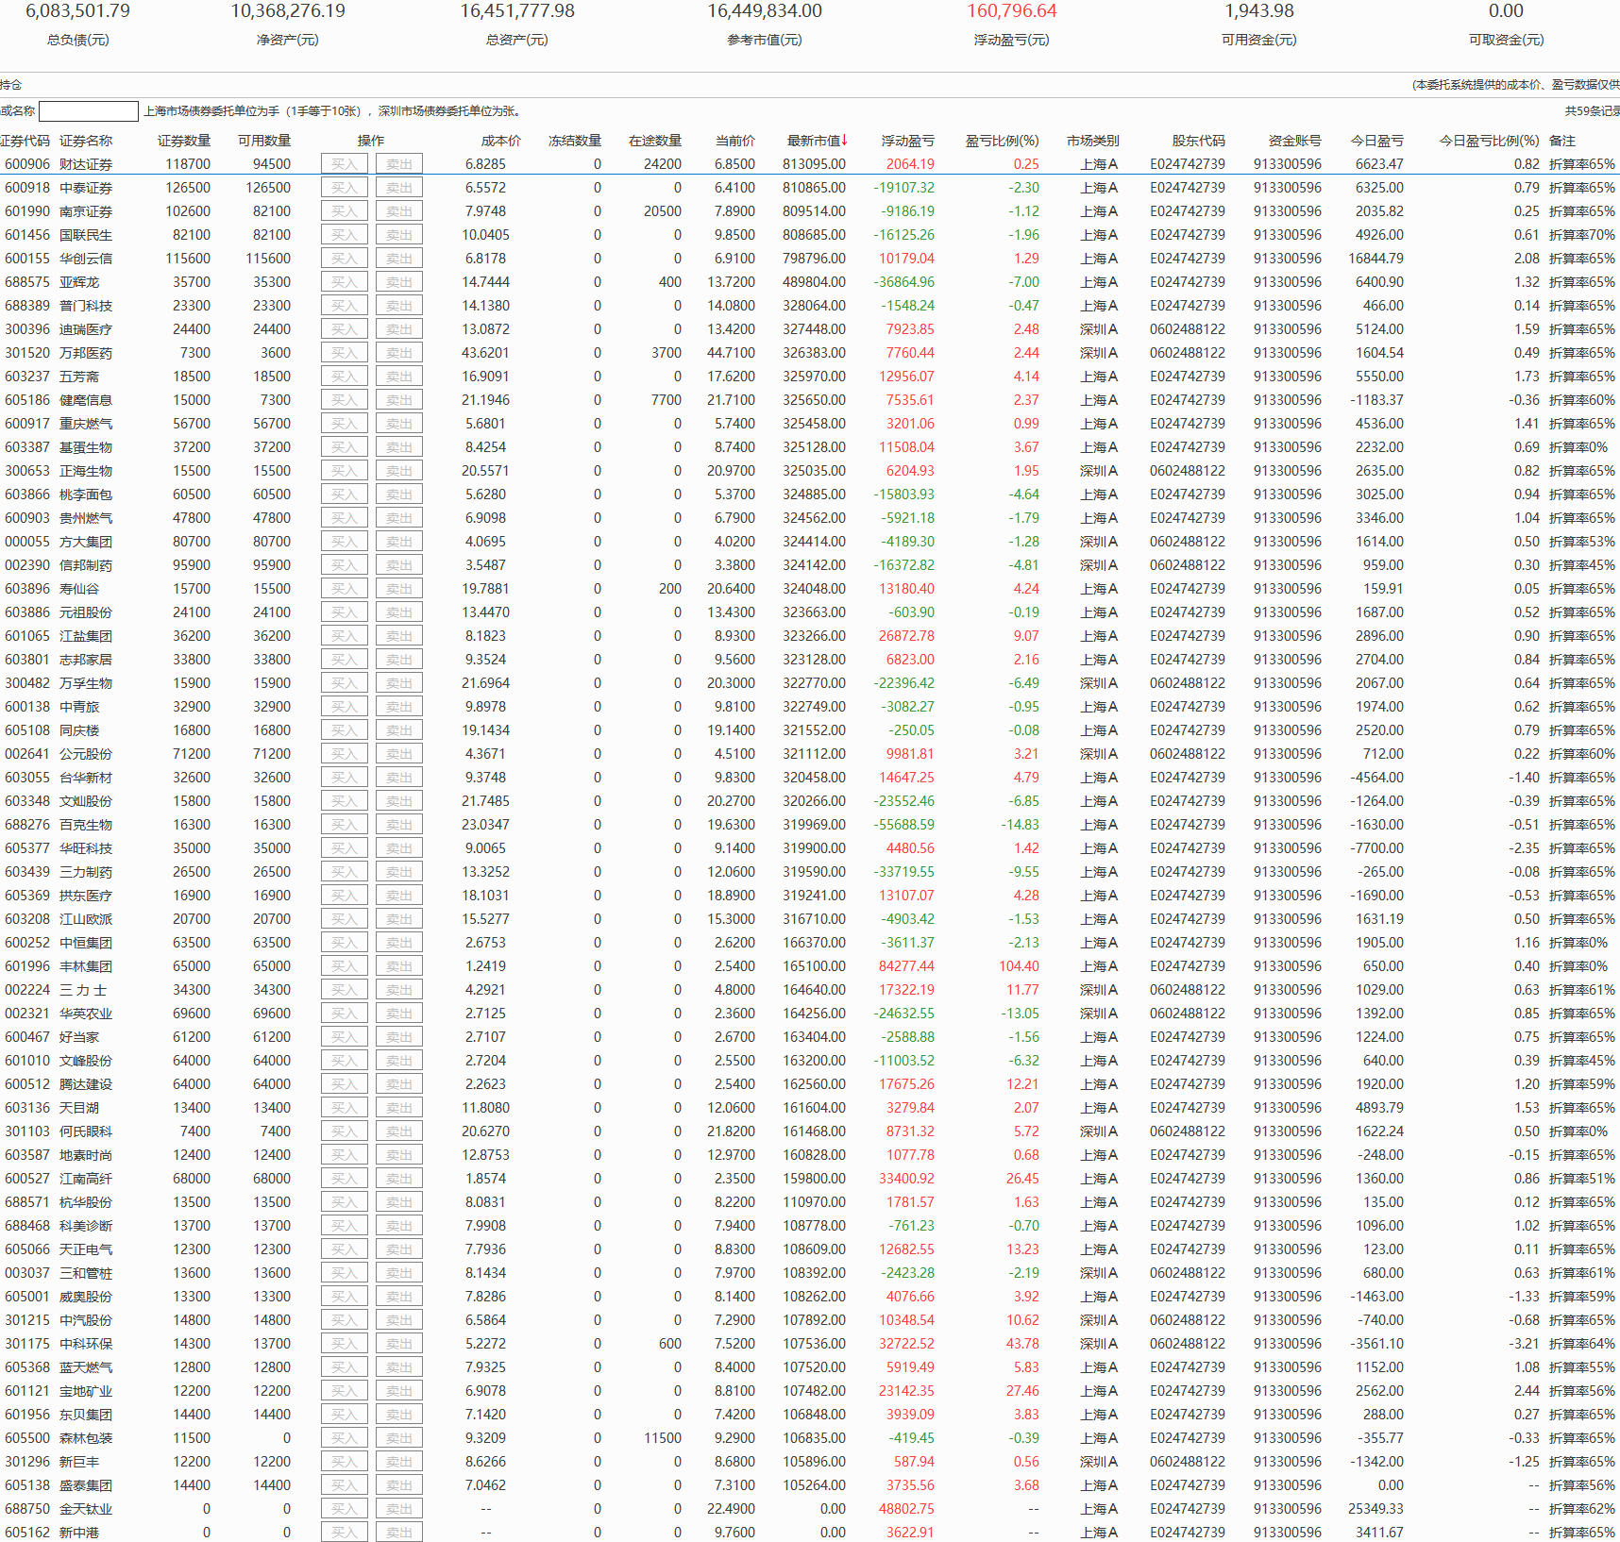Sort by the 备注 column header
The image size is (1620, 1542).
tap(1562, 141)
